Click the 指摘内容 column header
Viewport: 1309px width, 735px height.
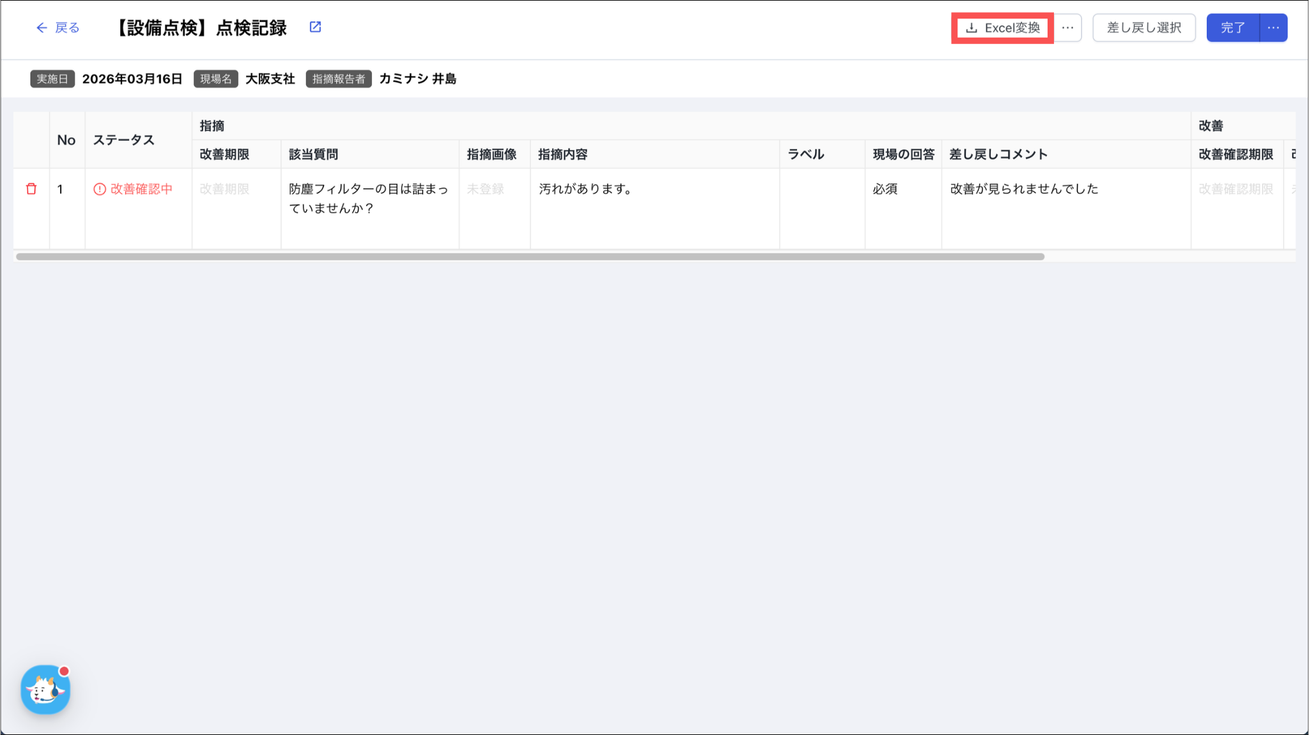562,154
